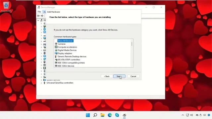This screenshot has height=119, width=212.
Task: Click Device Manager taskbar icon
Action: (x=125, y=115)
